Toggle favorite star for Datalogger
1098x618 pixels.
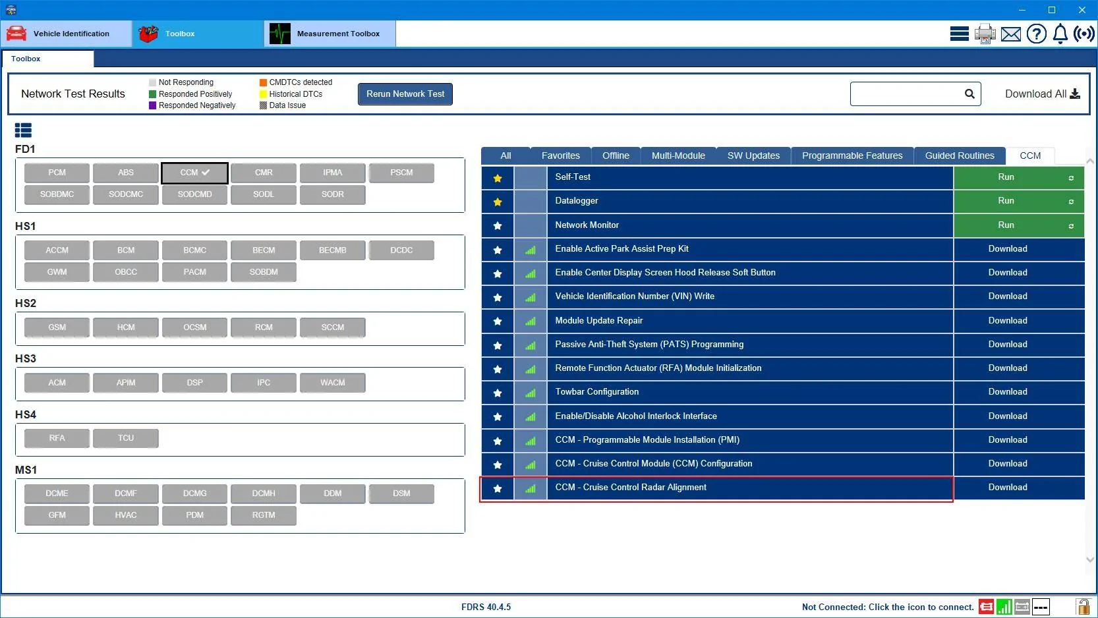click(x=498, y=202)
